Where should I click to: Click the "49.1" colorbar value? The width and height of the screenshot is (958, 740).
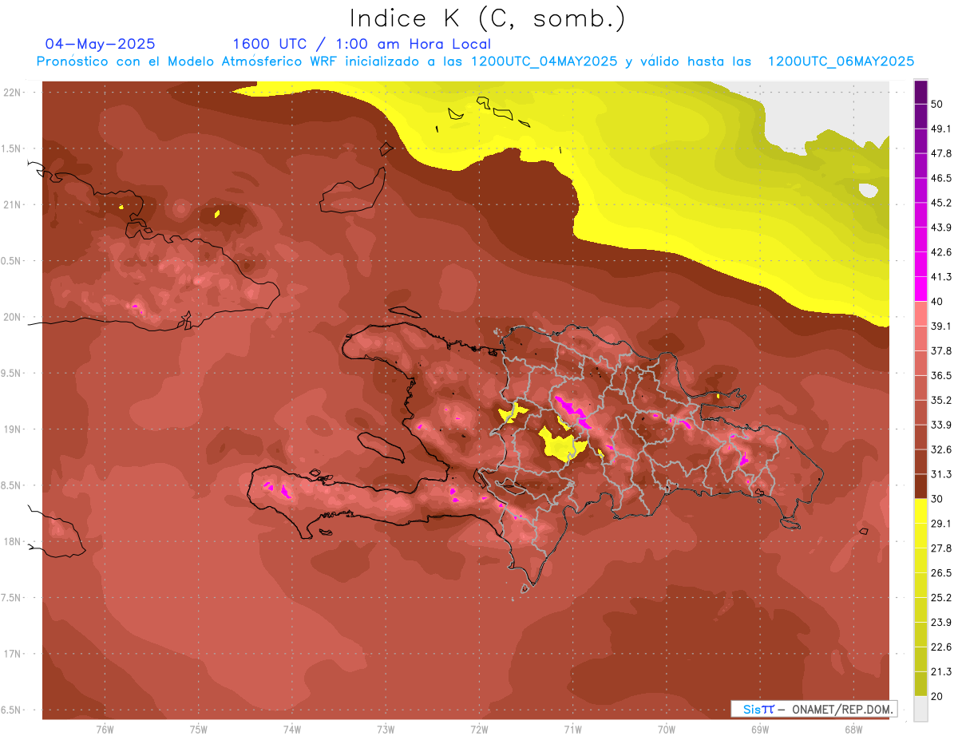(x=941, y=129)
